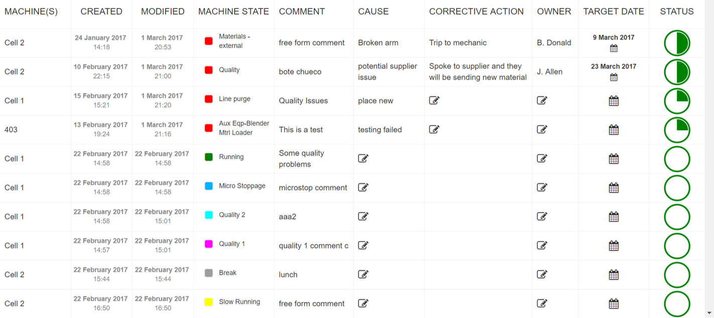This screenshot has height=318, width=714.
Task: Edit corrective action for 'This is a test' row
Action: point(434,130)
